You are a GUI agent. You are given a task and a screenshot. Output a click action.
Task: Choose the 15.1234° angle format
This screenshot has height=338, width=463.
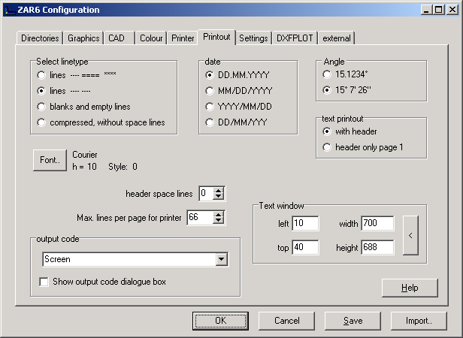(x=326, y=75)
